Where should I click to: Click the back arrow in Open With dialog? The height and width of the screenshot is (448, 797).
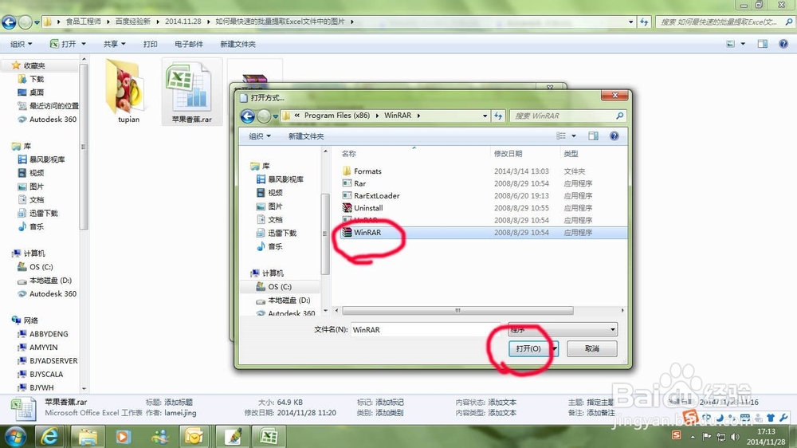pos(248,116)
